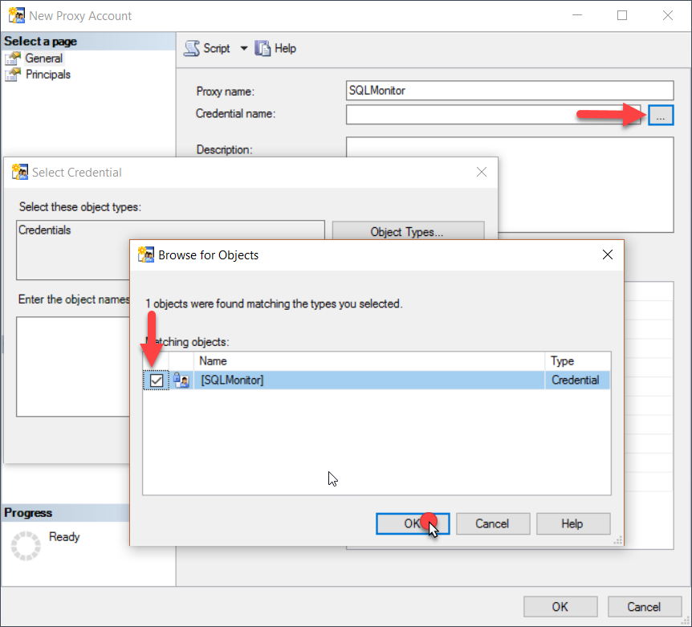Open the Script dropdown arrow
Viewport: 692px width, 627px height.
tap(243, 48)
